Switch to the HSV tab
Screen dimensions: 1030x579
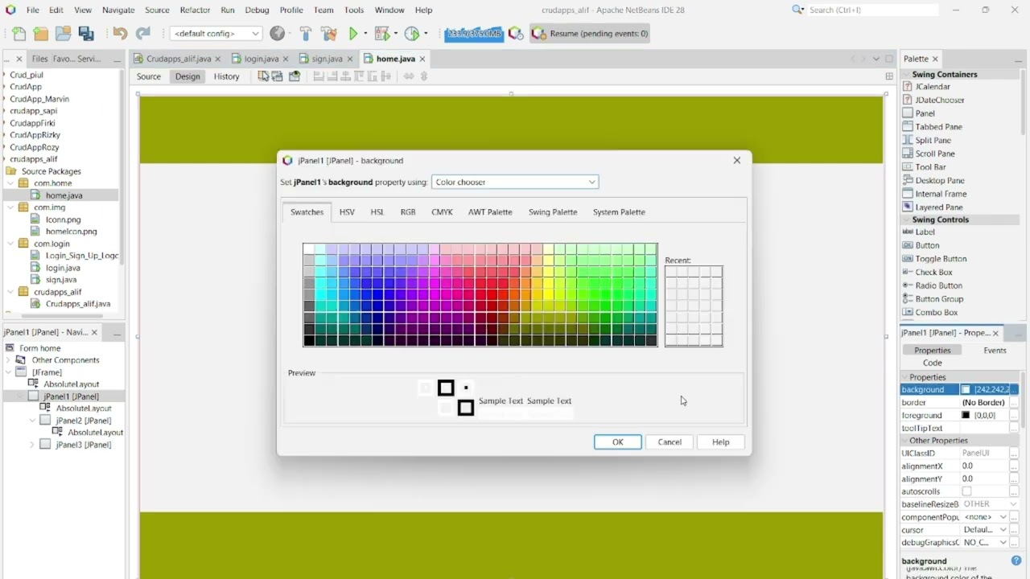pos(347,212)
